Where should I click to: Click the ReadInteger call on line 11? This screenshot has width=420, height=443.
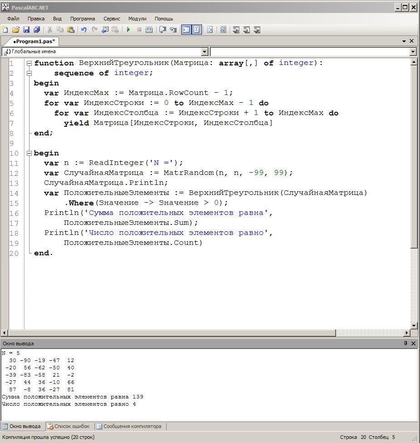click(116, 163)
